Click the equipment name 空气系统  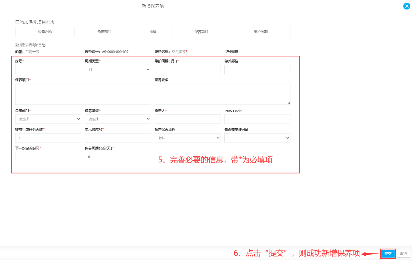(x=179, y=52)
